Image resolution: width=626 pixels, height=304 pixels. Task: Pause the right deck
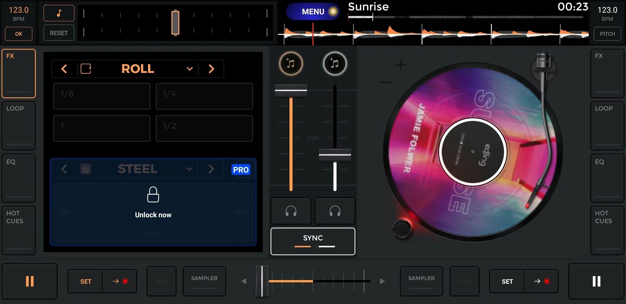(596, 281)
